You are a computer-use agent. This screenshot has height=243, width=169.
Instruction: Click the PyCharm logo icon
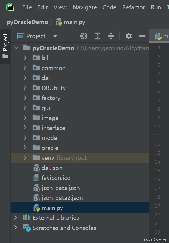(x=10, y=7)
